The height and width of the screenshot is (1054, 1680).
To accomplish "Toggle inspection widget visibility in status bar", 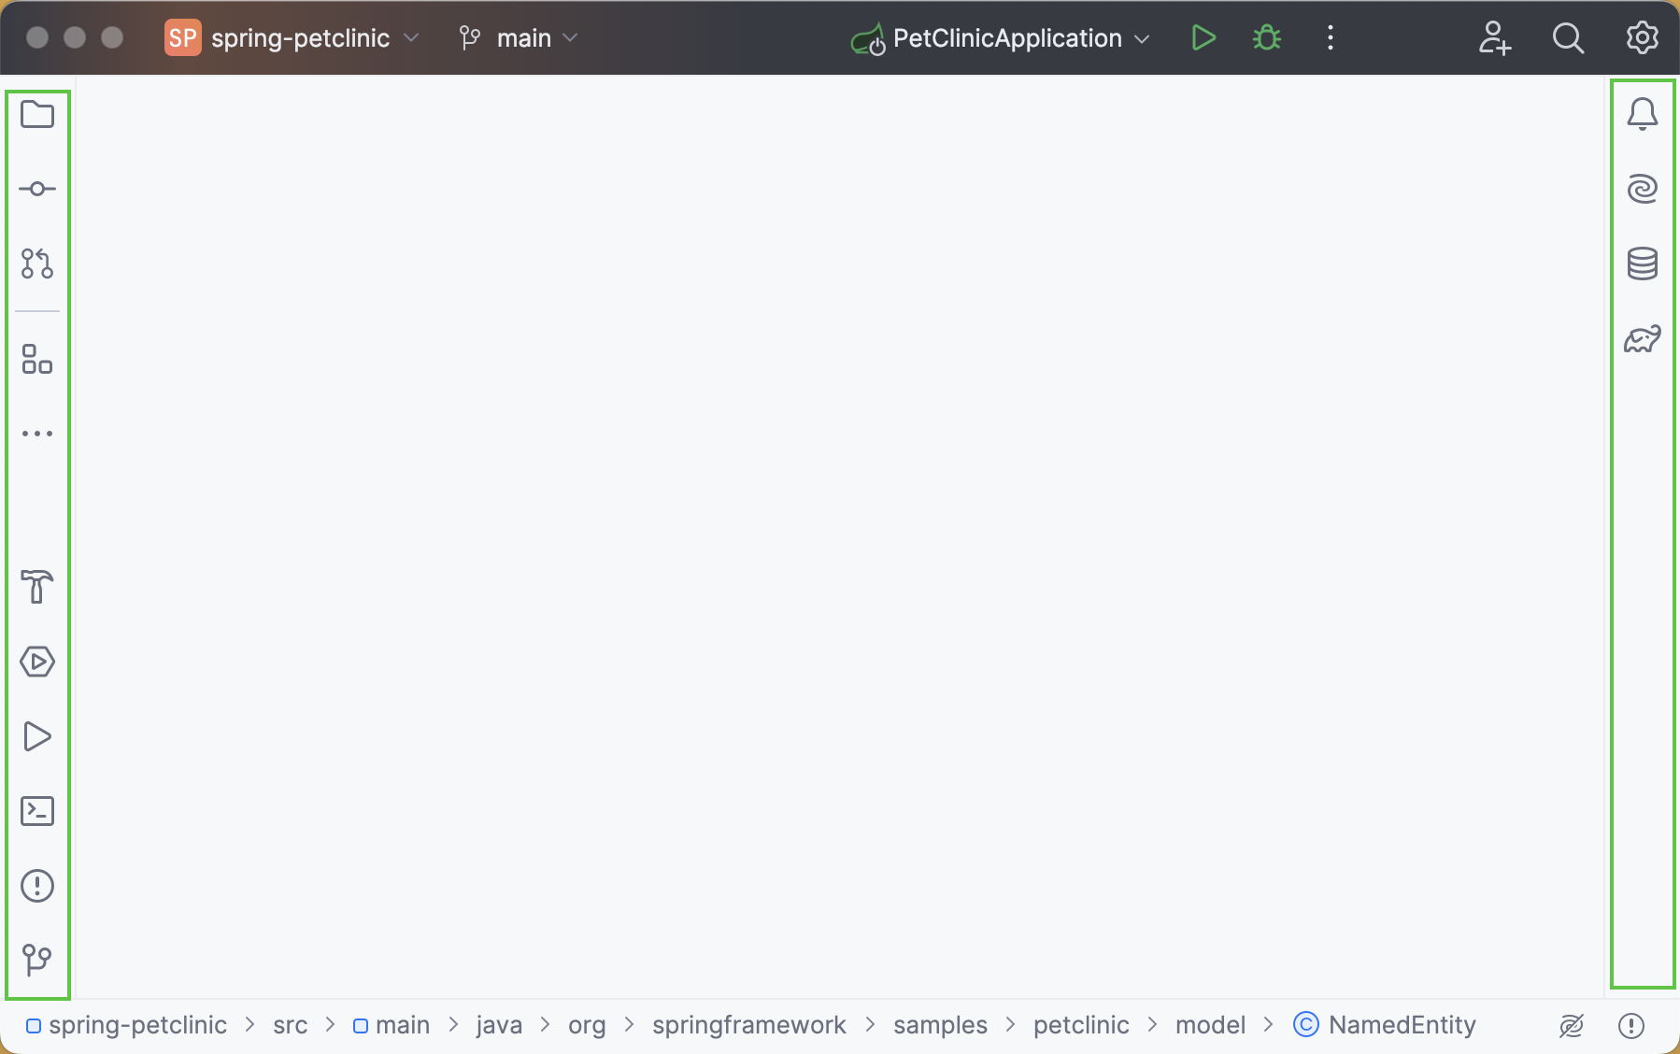I will (x=1631, y=1025).
